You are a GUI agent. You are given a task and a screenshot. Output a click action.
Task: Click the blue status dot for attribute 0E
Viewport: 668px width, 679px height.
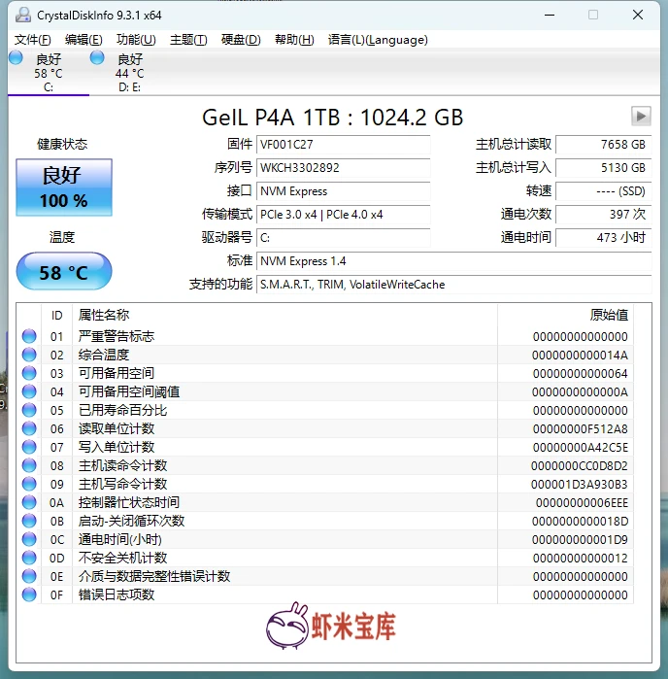coord(29,576)
